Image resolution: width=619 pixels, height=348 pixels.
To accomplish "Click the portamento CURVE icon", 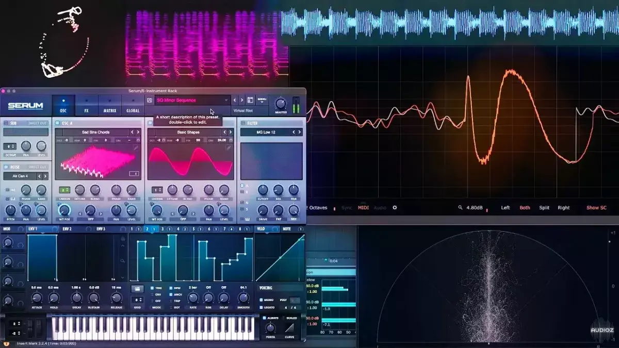I will (x=290, y=327).
